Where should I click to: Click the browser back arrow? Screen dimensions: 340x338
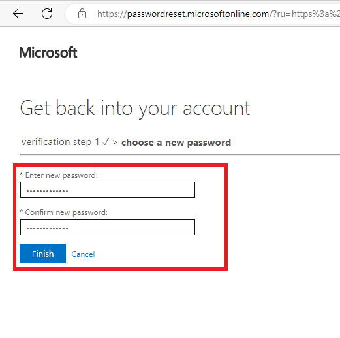click(x=18, y=14)
